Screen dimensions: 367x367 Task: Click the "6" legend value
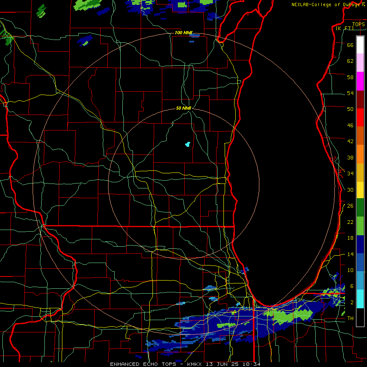coord(352,286)
